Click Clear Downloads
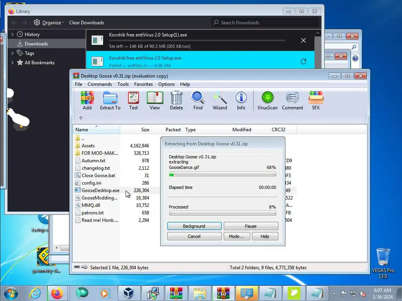This screenshot has width=402, height=301. tap(86, 22)
